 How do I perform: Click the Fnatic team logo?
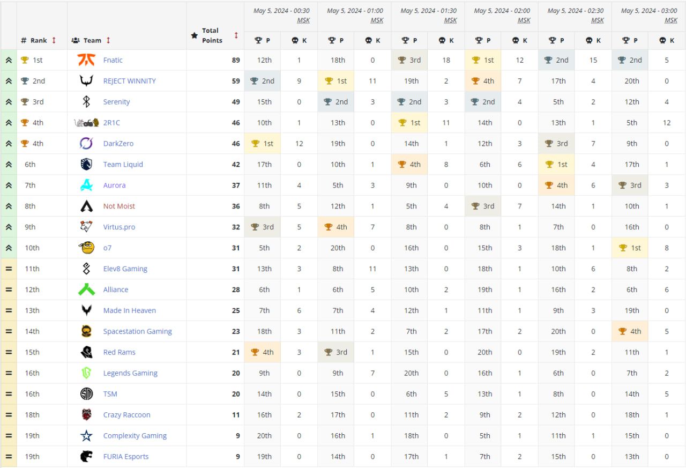click(86, 60)
